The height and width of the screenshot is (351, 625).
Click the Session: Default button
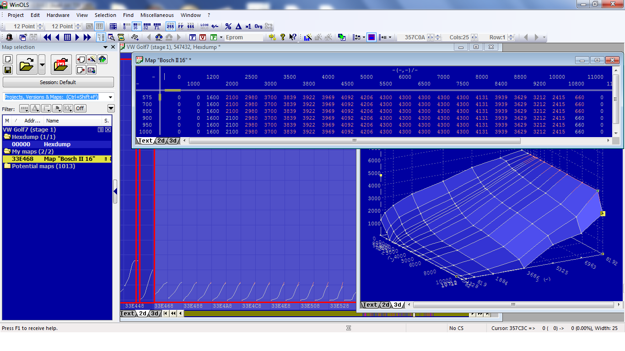pyautogui.click(x=58, y=82)
